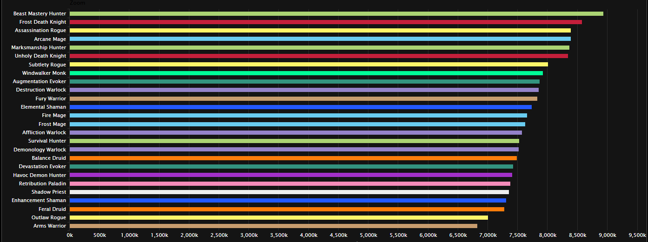The height and width of the screenshot is (242, 648).
Task: Select the Arcane Mage bar
Action: tap(320, 39)
